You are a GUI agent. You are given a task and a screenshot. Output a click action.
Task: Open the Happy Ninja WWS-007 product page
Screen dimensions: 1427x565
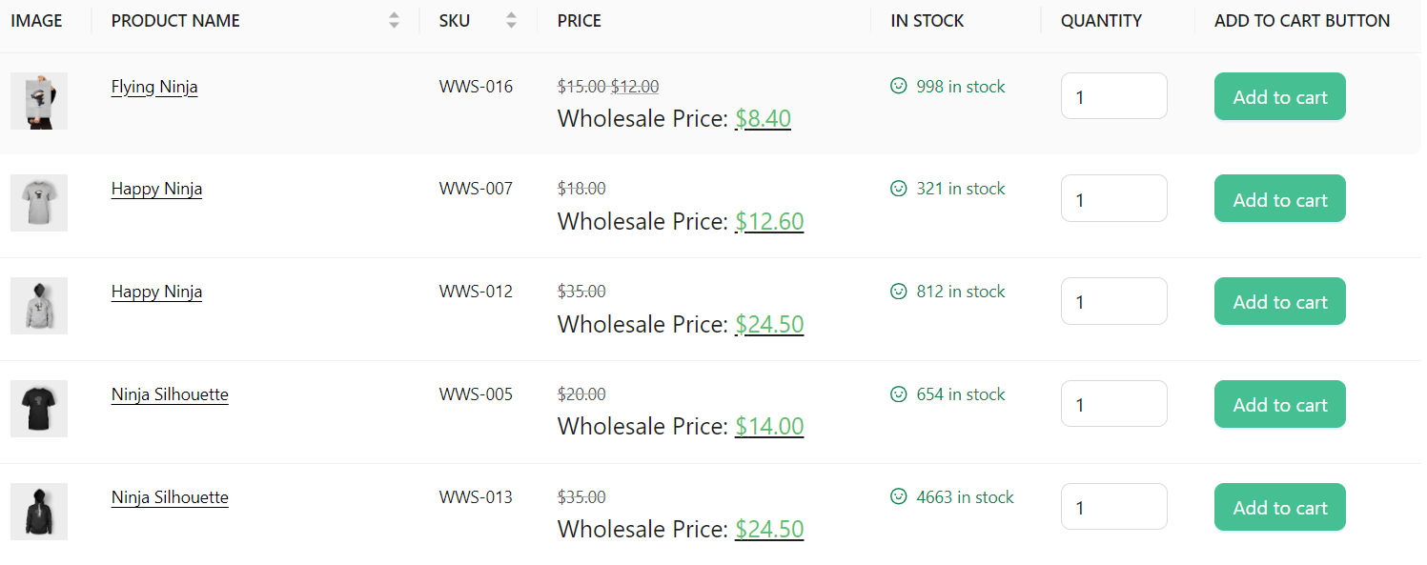tap(156, 189)
